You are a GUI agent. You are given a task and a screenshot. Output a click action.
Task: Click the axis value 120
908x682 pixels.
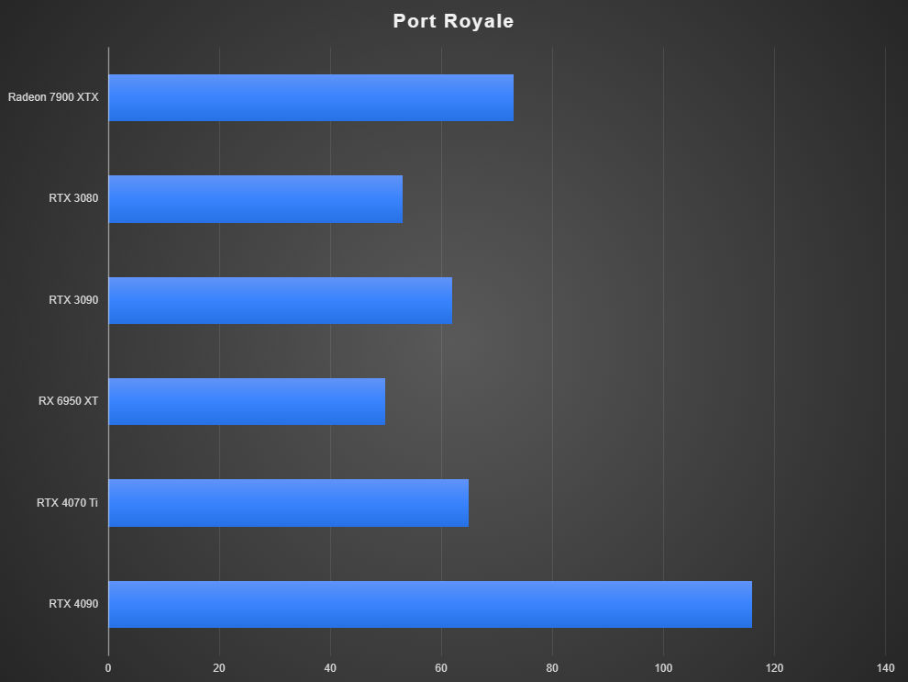[x=774, y=668]
